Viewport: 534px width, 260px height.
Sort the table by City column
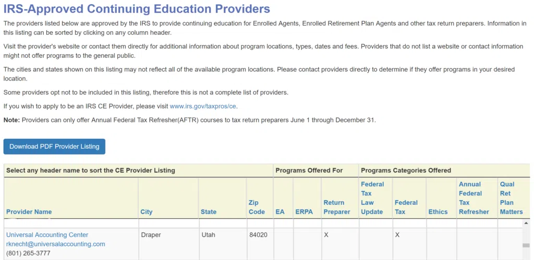pos(147,212)
